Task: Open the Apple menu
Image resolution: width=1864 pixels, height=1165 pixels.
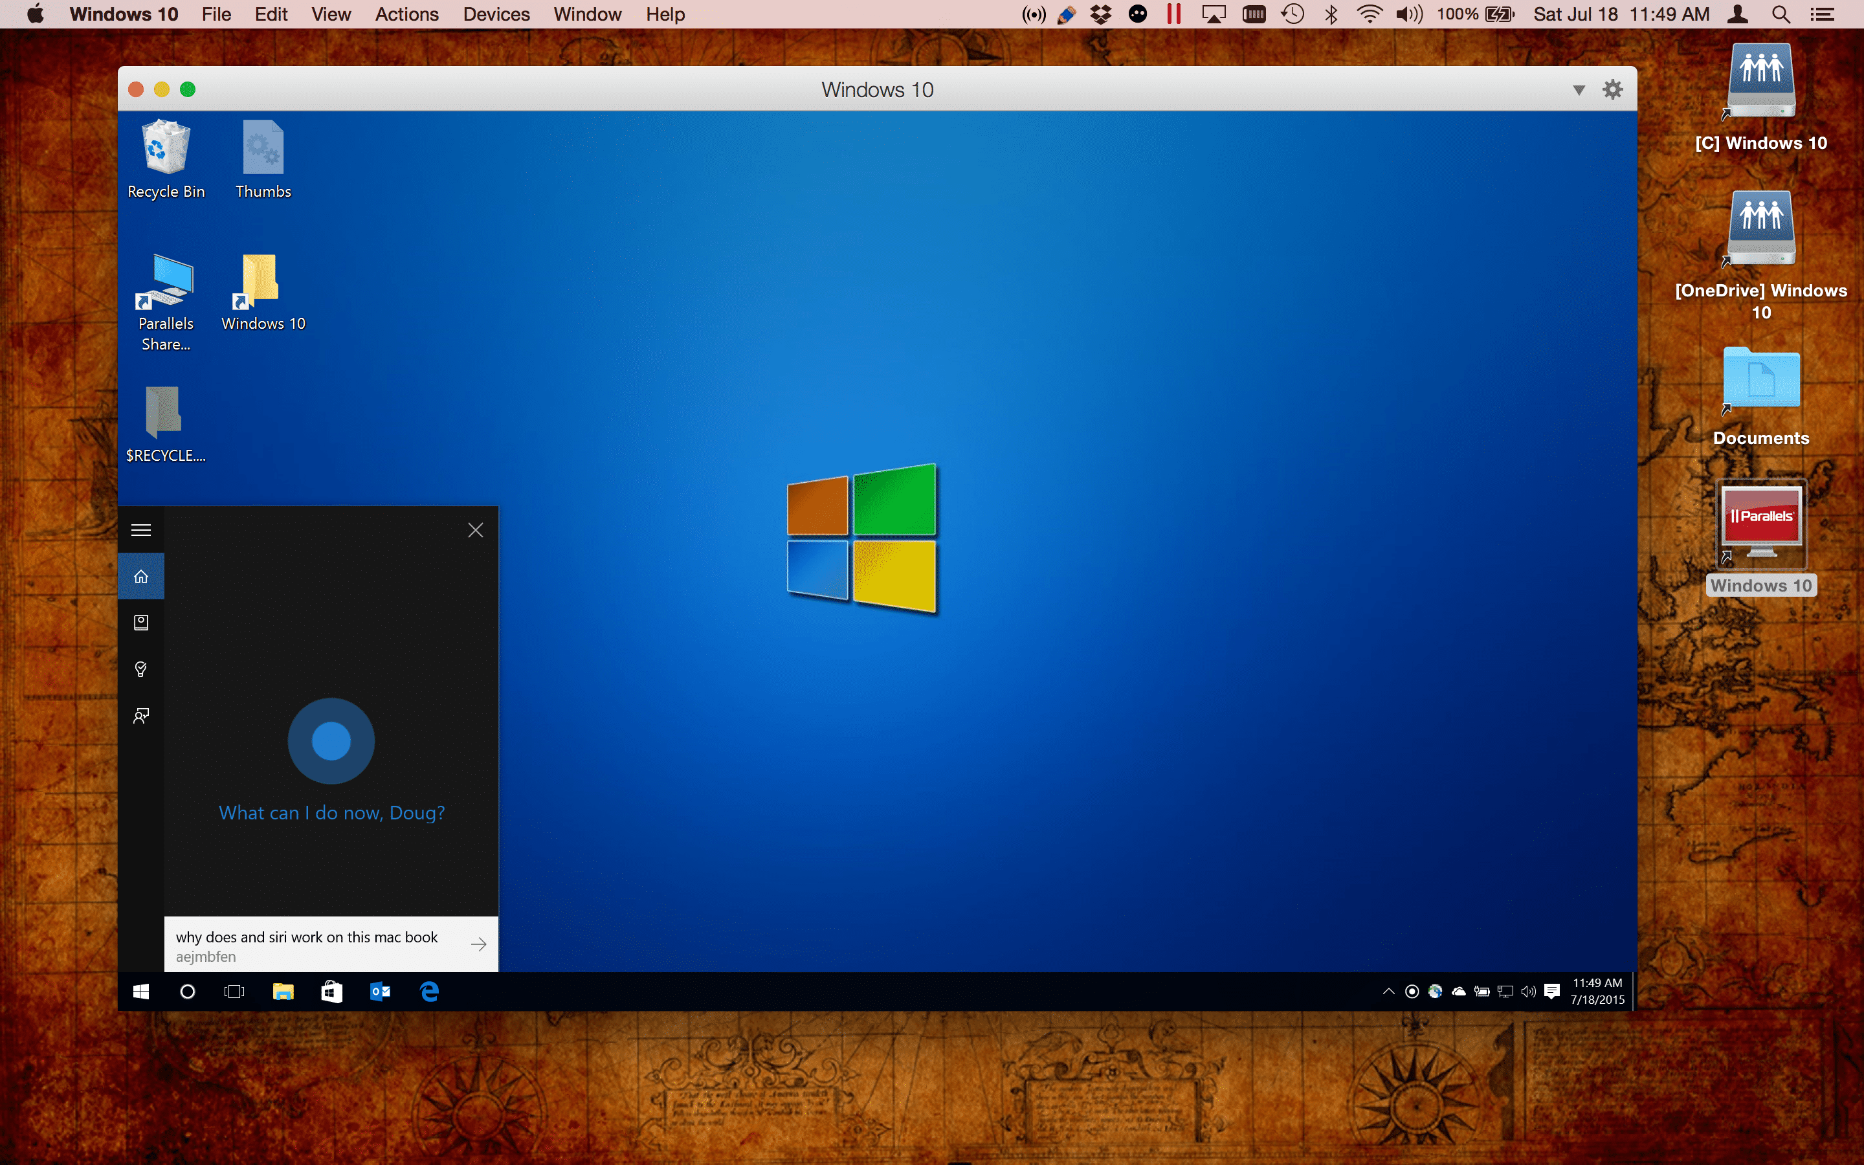Action: point(36,14)
